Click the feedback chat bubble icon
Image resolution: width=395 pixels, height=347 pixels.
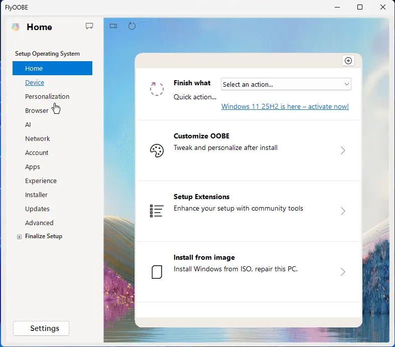pos(89,26)
